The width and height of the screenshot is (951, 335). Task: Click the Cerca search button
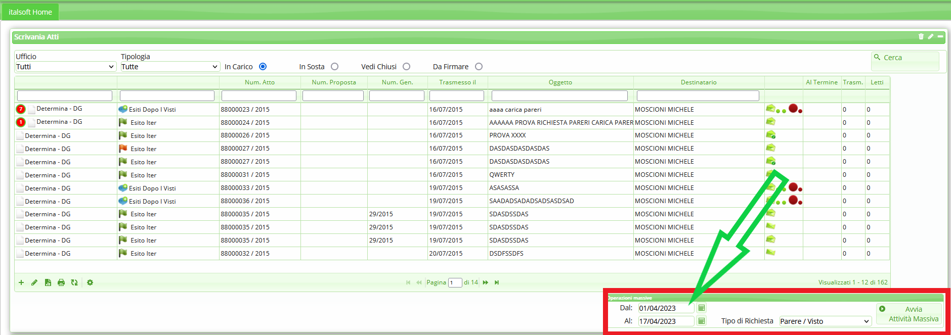905,58
